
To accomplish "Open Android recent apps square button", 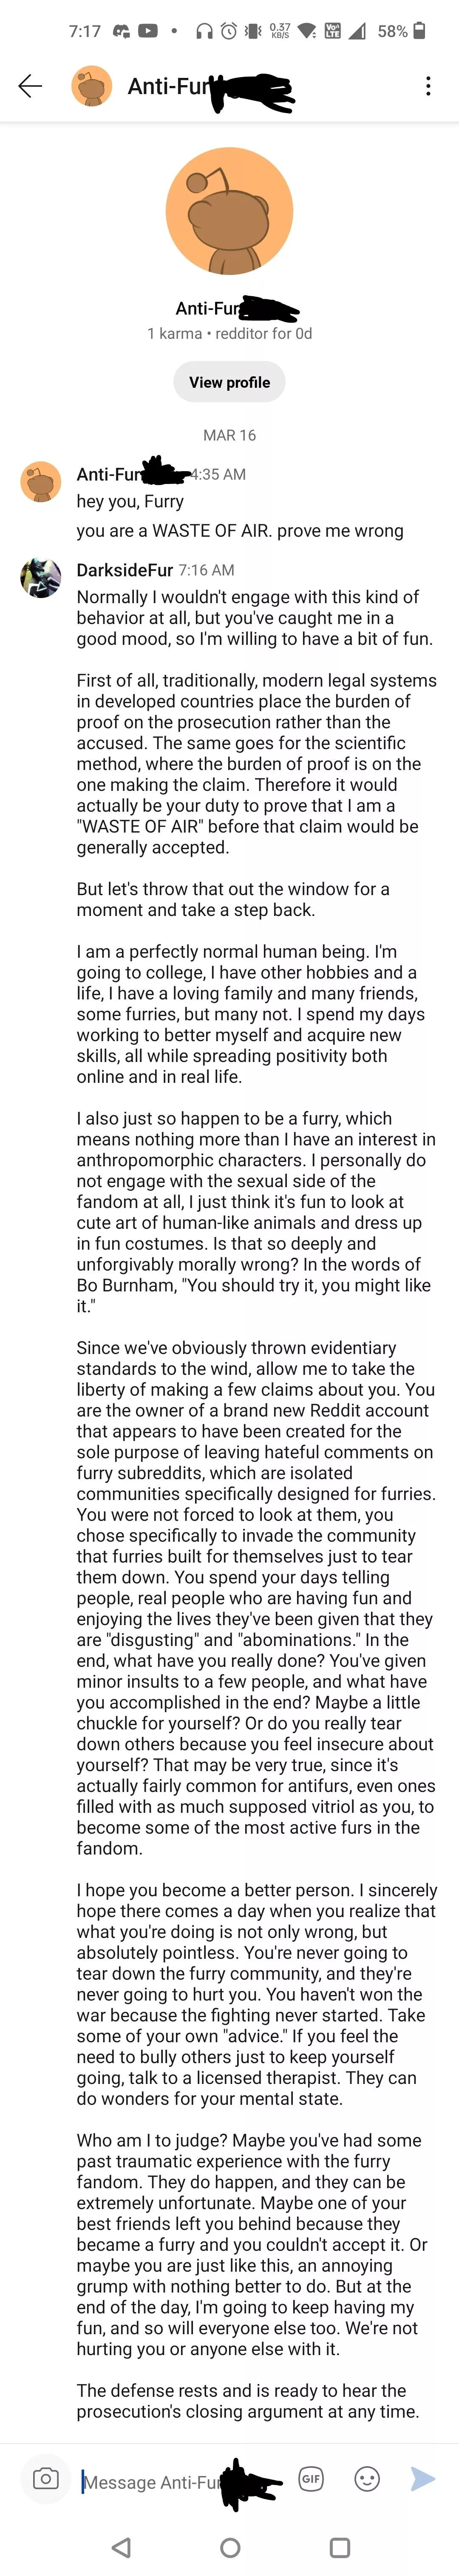I will click(x=339, y=2546).
